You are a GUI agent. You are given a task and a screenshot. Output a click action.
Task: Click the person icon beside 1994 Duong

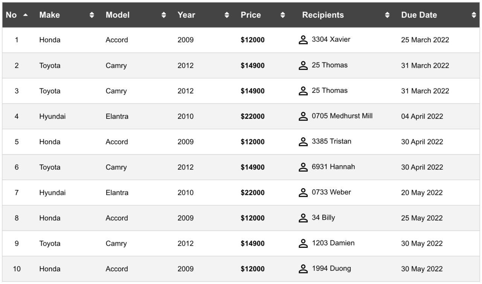pos(303,269)
